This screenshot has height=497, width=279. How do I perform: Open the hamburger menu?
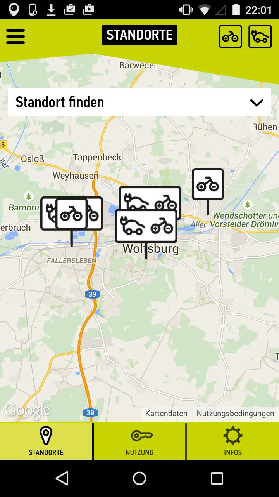pyautogui.click(x=15, y=36)
